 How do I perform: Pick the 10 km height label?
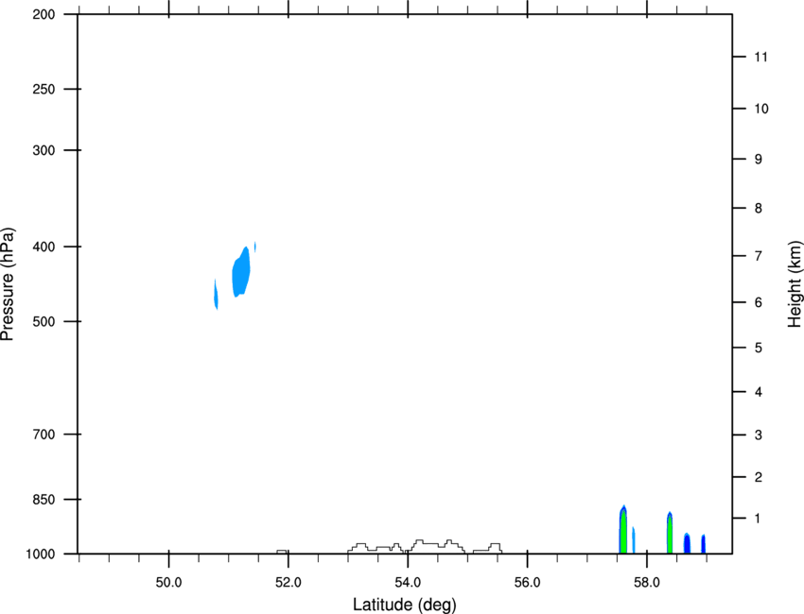(761, 109)
